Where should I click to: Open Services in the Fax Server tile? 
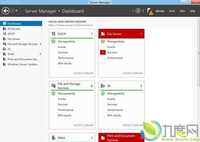coord(112,52)
